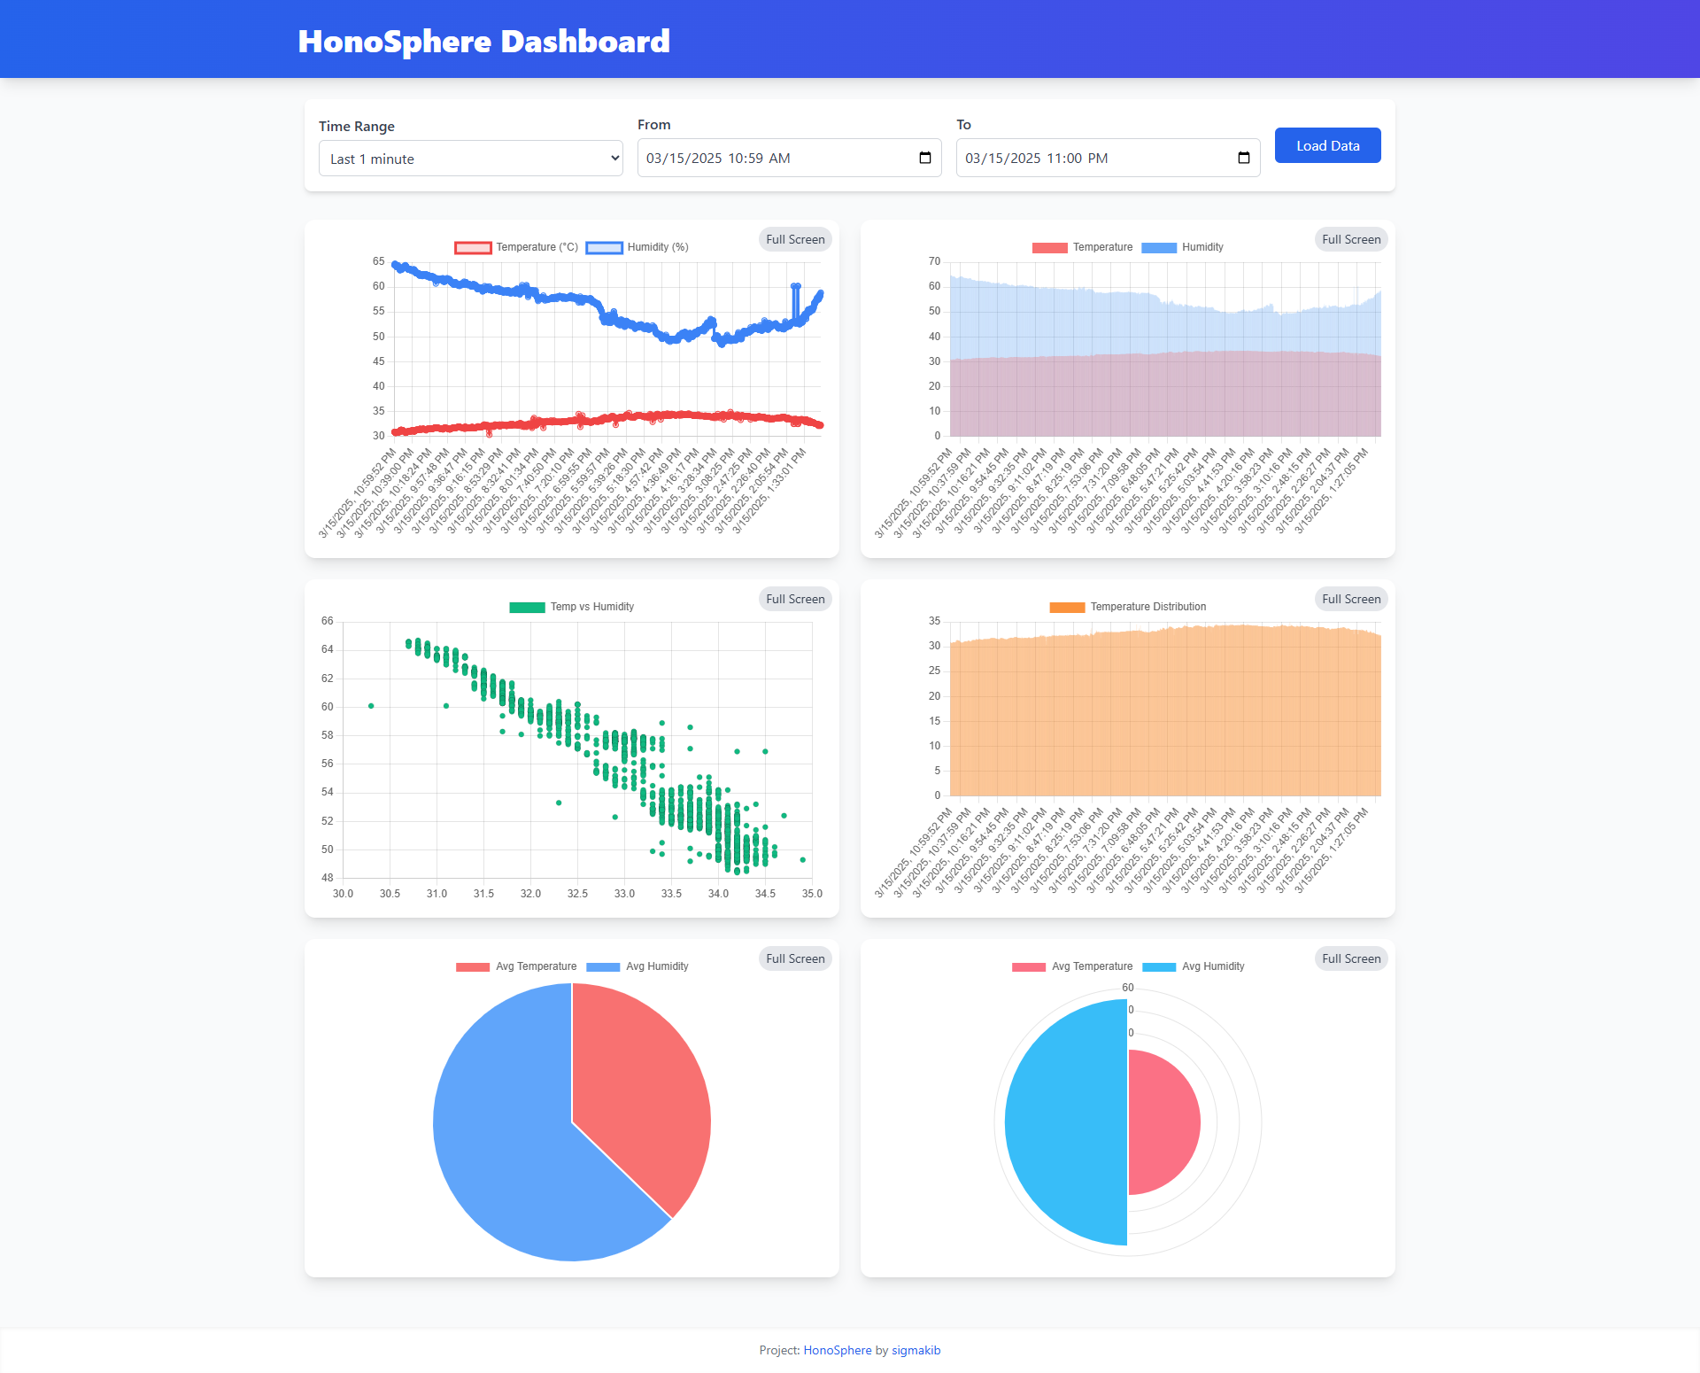The height and width of the screenshot is (1373, 1700).
Task: Open the HonoSphere project link in footer
Action: point(838,1350)
